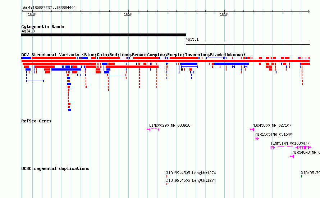
Task: Click the 4q35.1 white cytogenetic band
Action: coord(248,43)
